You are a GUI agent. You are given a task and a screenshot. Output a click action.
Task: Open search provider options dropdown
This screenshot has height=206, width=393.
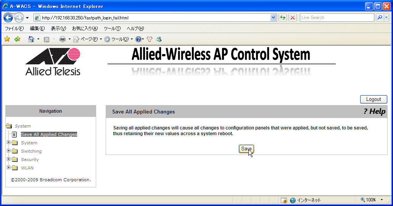pyautogui.click(x=387, y=18)
